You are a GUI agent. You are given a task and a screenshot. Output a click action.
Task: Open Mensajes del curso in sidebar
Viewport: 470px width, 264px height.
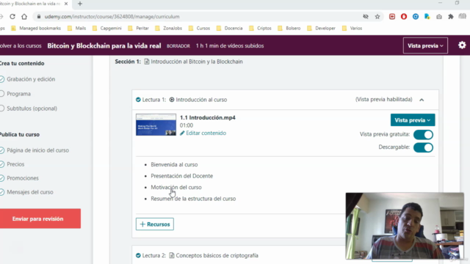(30, 192)
